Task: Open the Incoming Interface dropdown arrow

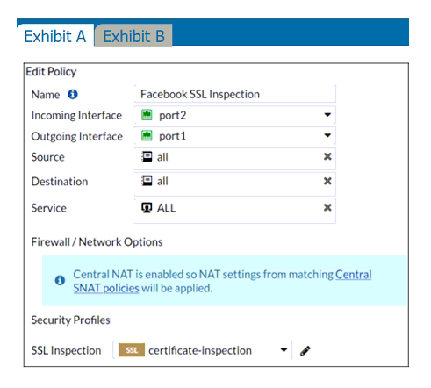Action: 327,115
